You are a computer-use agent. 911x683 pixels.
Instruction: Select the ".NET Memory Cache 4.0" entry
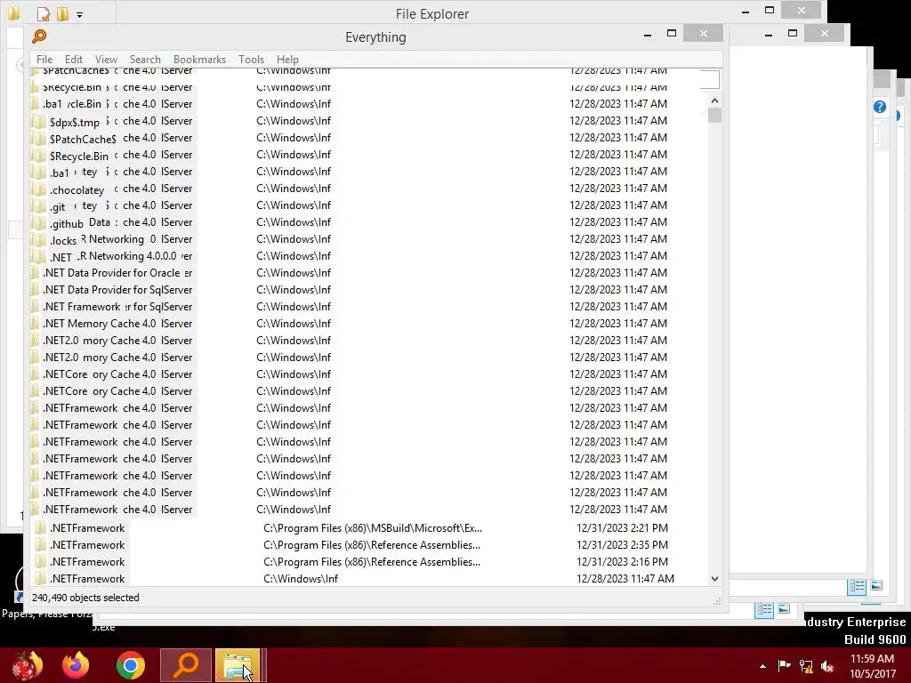99,324
